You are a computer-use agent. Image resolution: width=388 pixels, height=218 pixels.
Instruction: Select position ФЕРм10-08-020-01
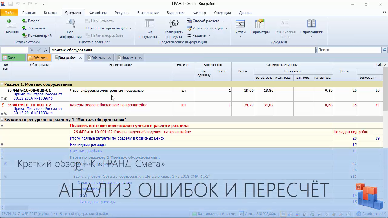(32, 90)
